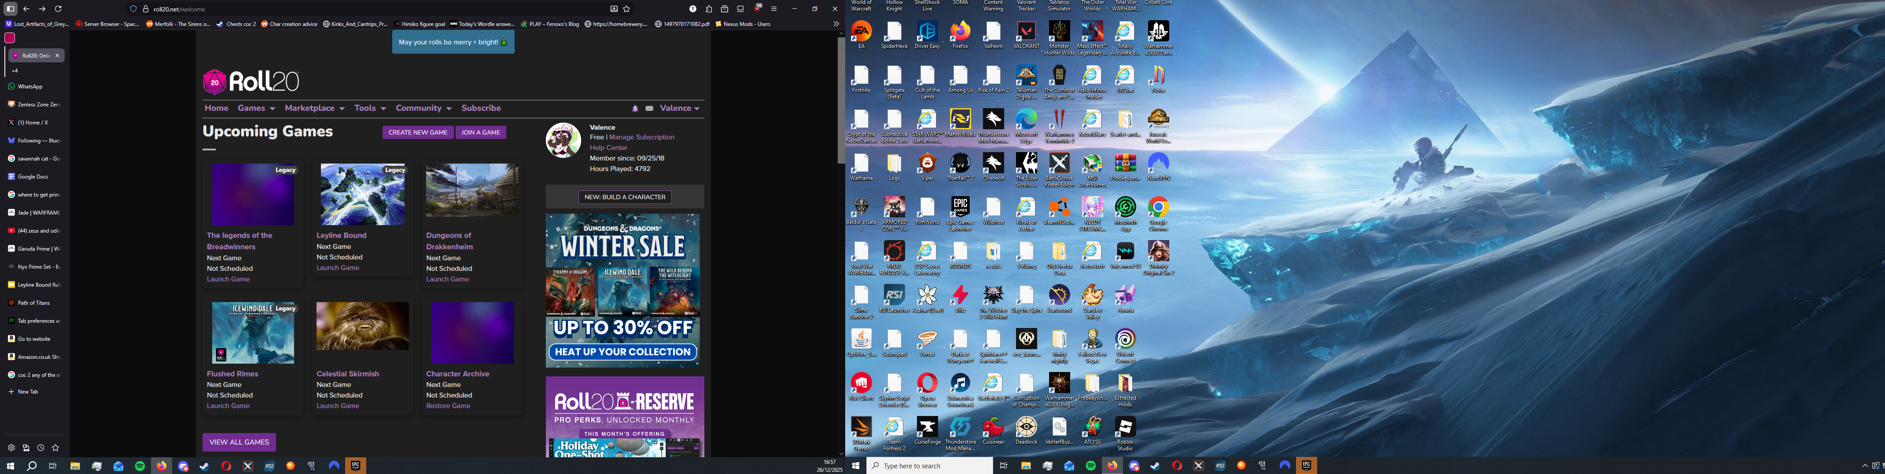The height and width of the screenshot is (474, 1885).
Task: Toggle the Firefox sidebar button
Action: pyautogui.click(x=10, y=9)
